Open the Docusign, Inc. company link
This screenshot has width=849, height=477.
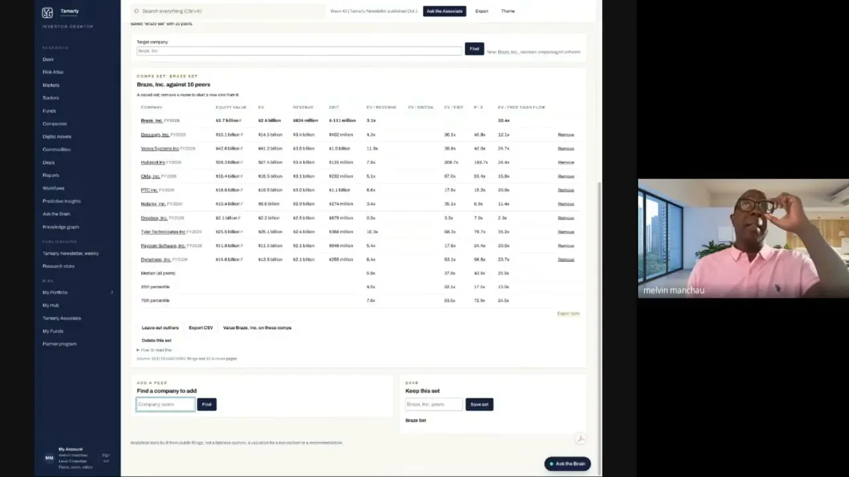pos(155,134)
